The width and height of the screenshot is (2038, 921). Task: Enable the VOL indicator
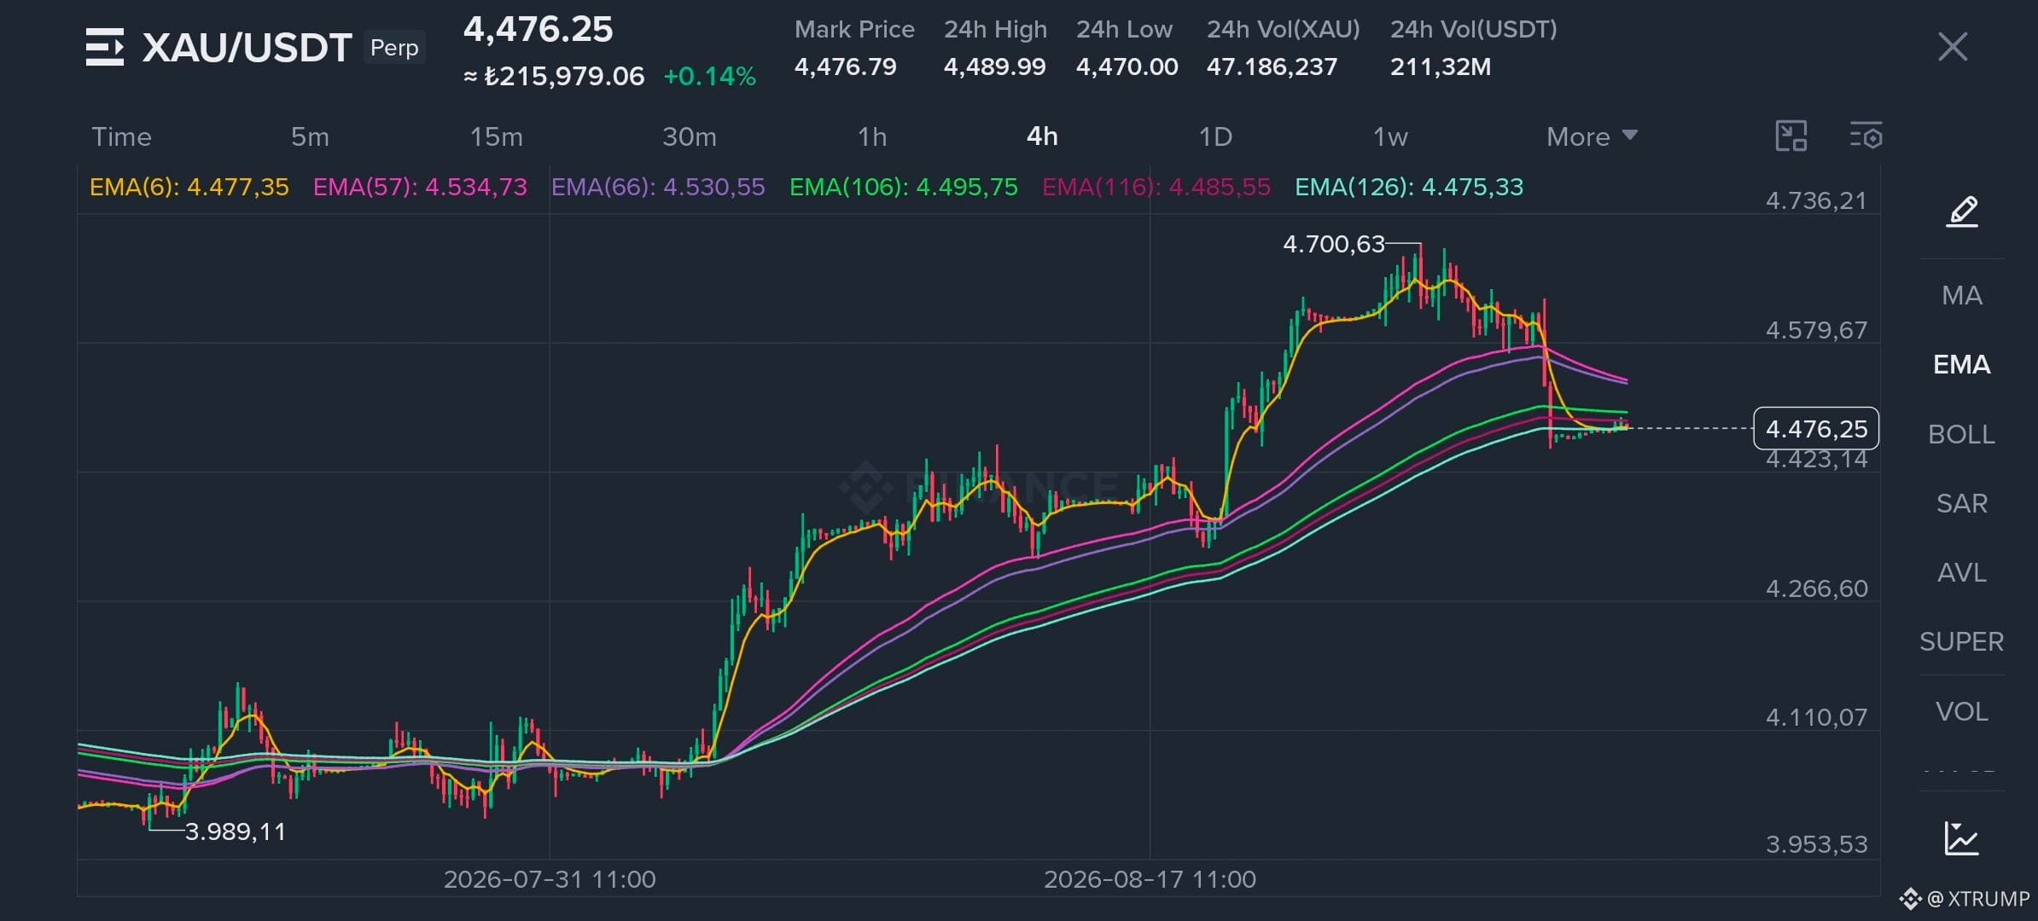(x=1961, y=711)
